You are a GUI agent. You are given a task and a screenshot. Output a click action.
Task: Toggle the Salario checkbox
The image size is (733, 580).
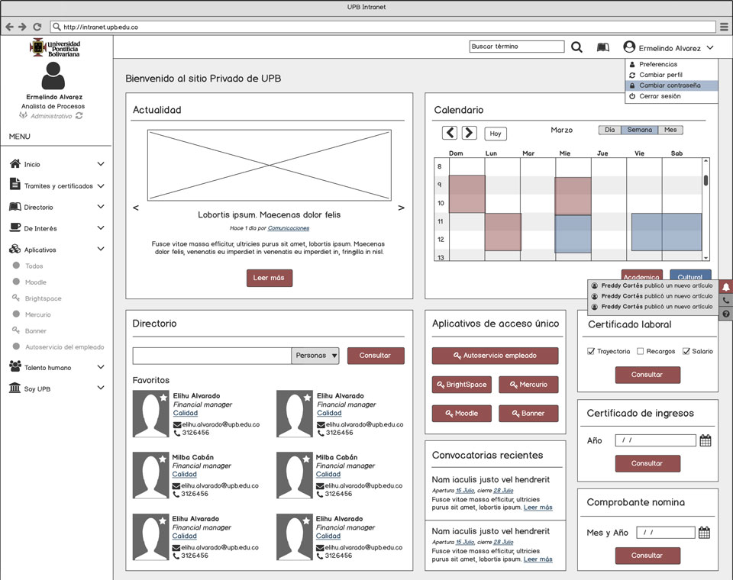[x=686, y=351]
